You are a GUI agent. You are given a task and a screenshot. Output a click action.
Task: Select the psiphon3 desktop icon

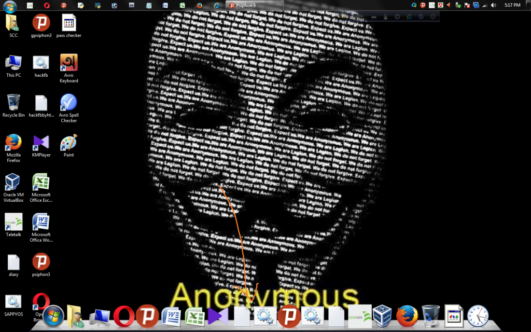(41, 265)
